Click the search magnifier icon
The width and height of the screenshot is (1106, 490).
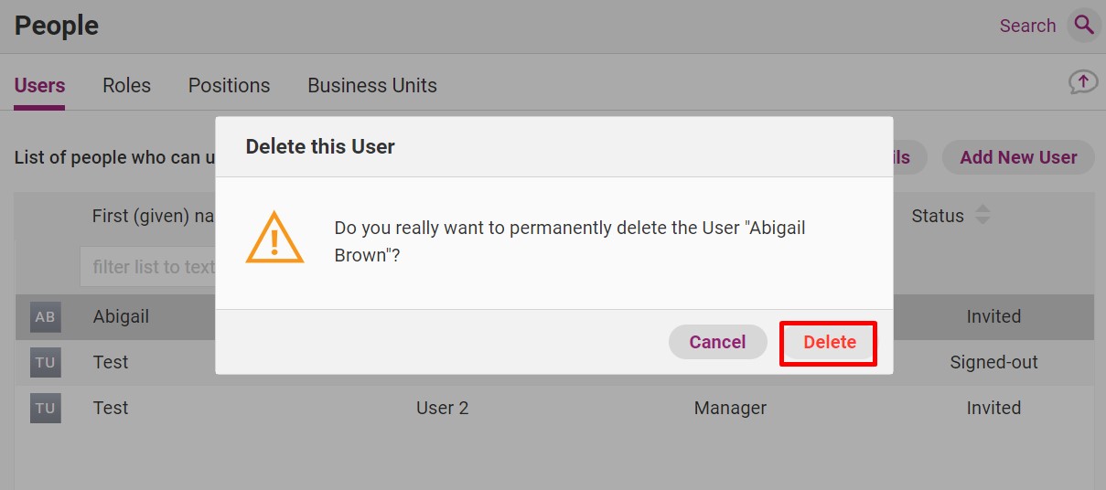(1084, 25)
